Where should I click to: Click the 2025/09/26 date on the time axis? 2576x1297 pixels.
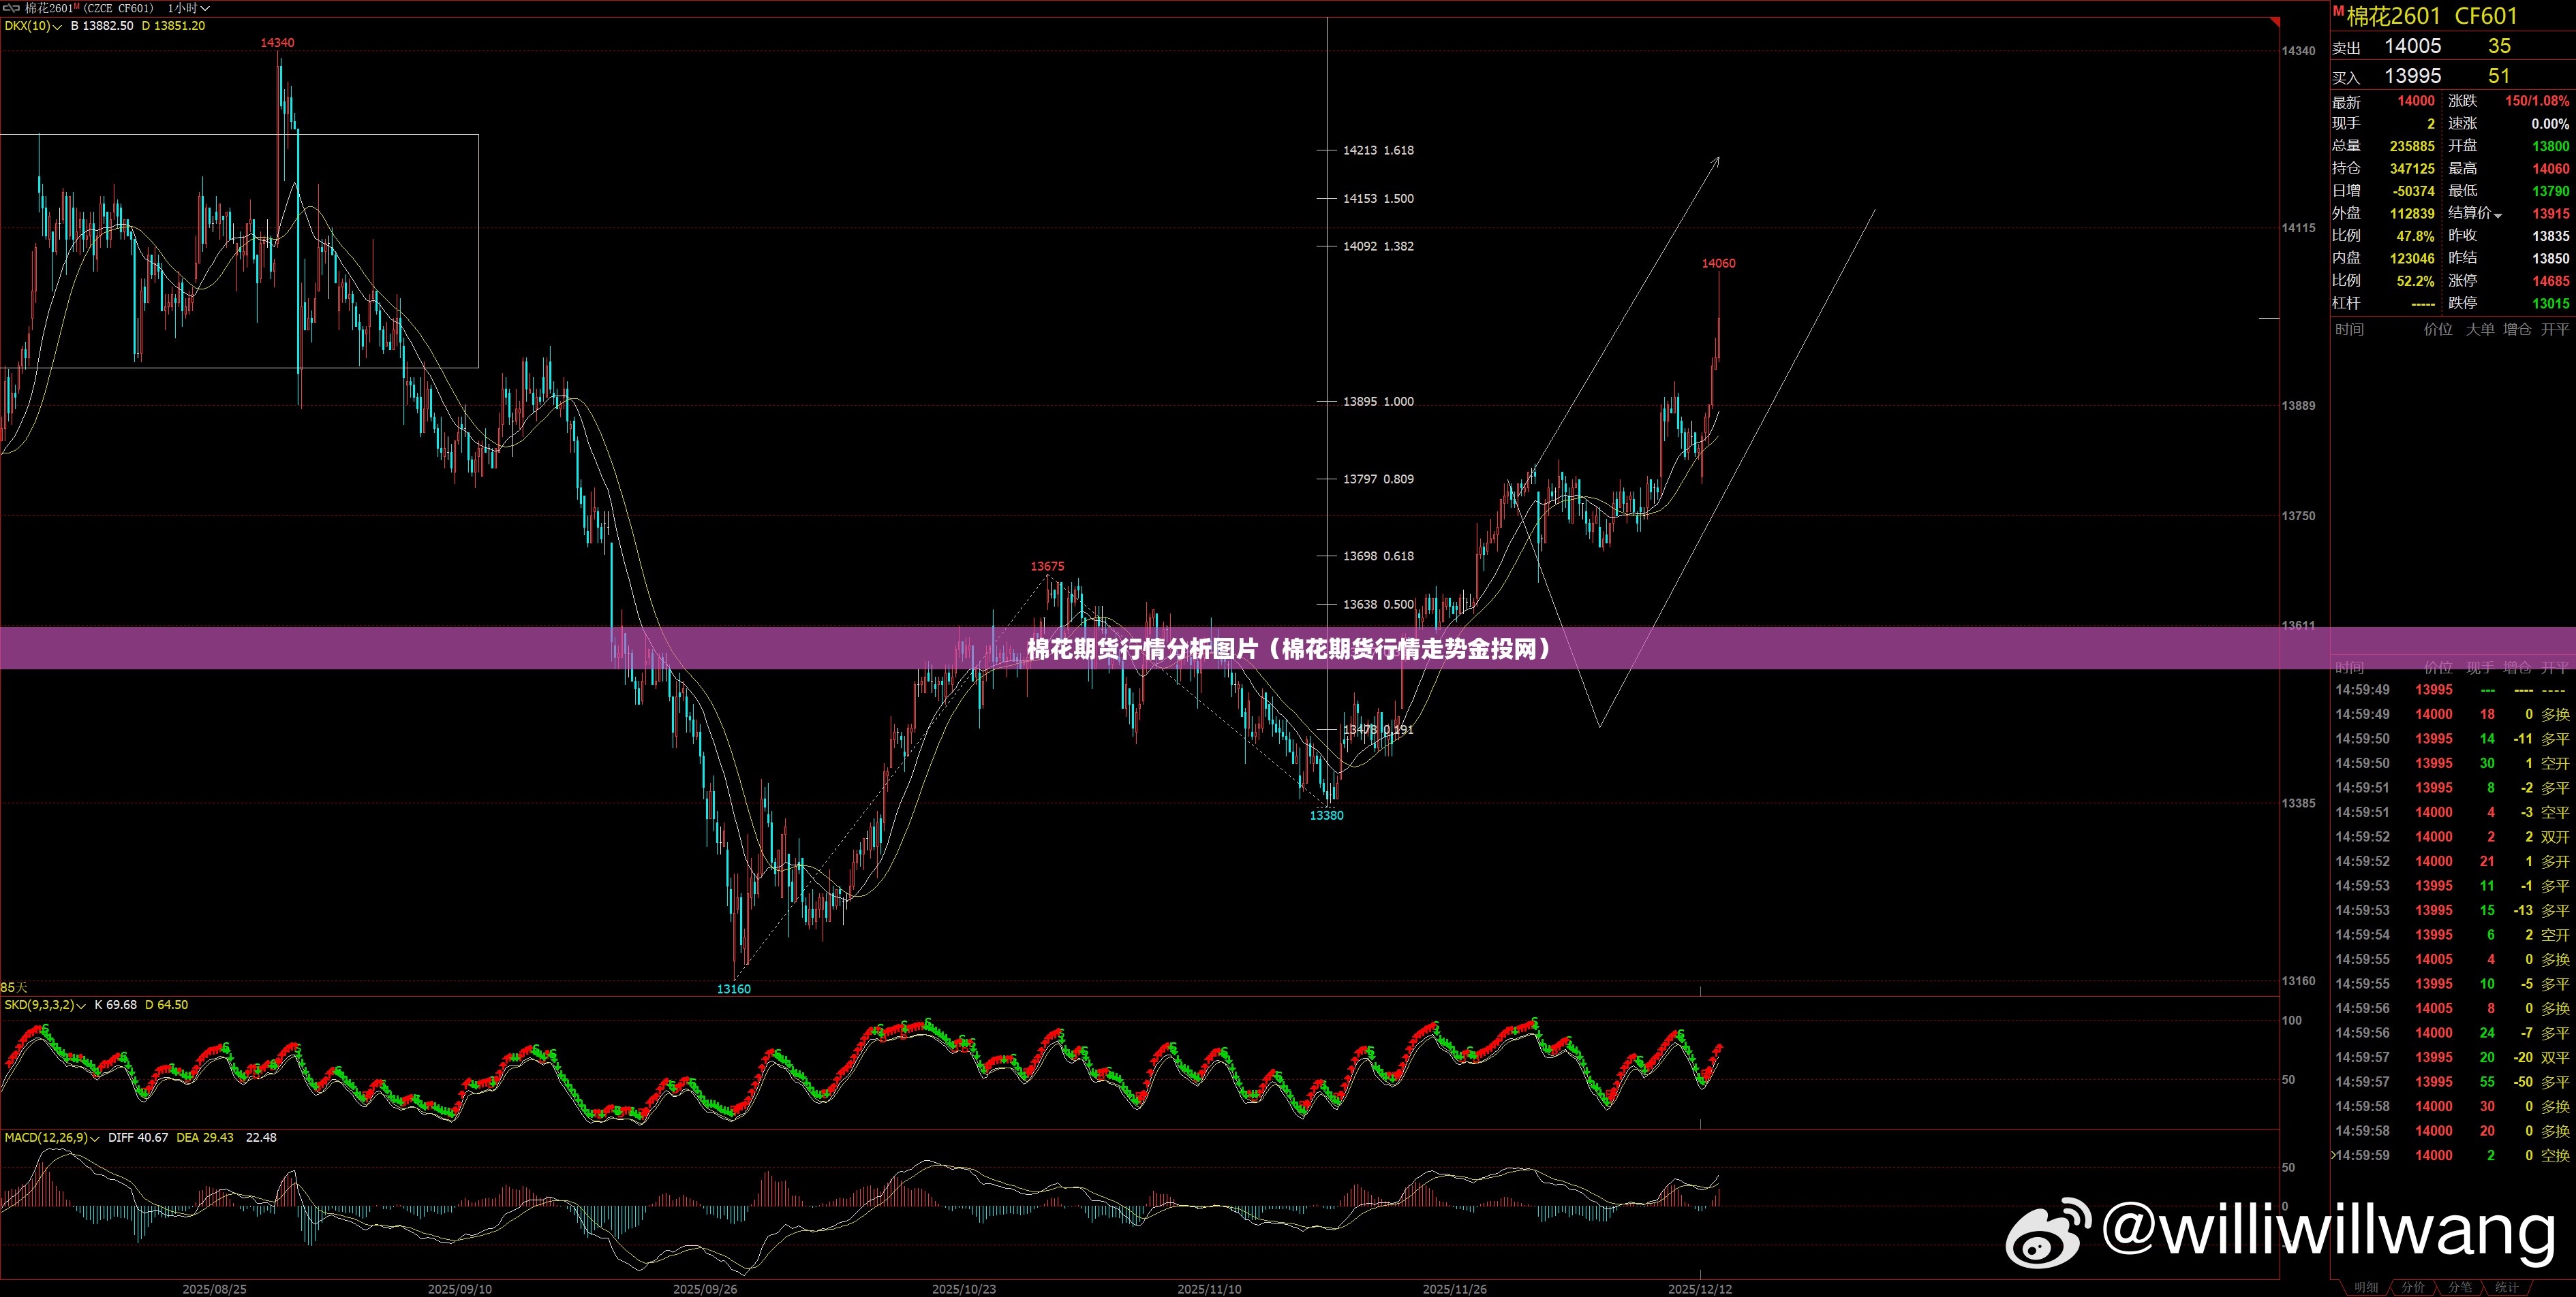point(705,1289)
